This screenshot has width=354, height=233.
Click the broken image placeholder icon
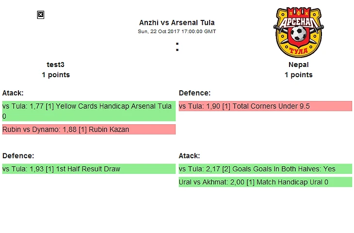point(41,15)
